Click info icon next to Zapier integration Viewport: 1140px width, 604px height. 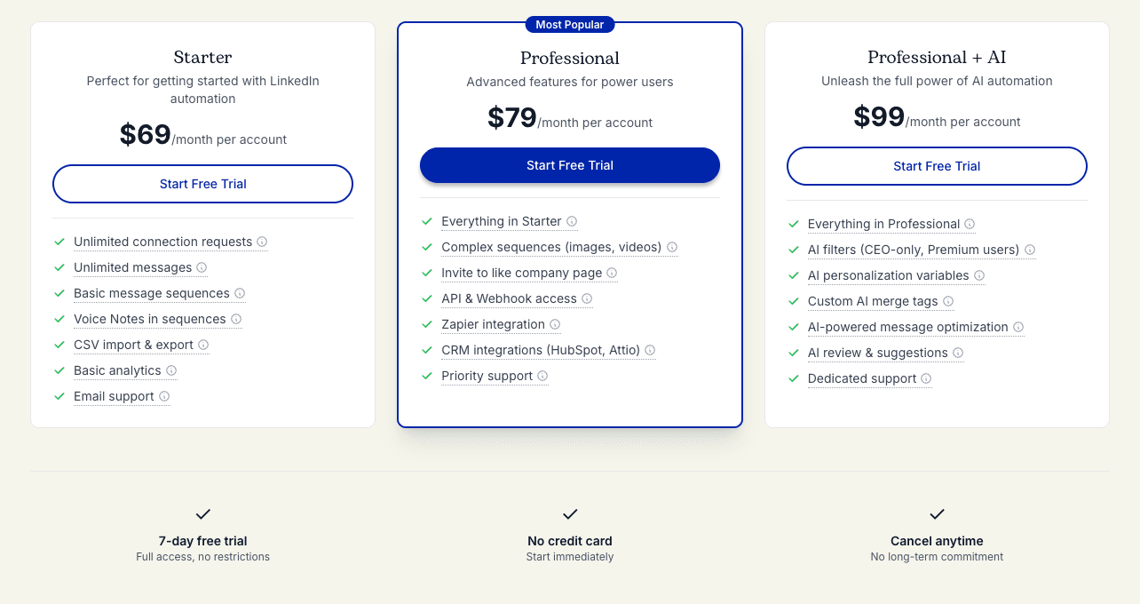click(555, 324)
